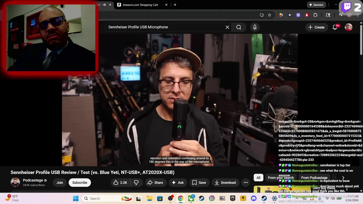Open the first Steam icon on taskbar

(x=201, y=198)
